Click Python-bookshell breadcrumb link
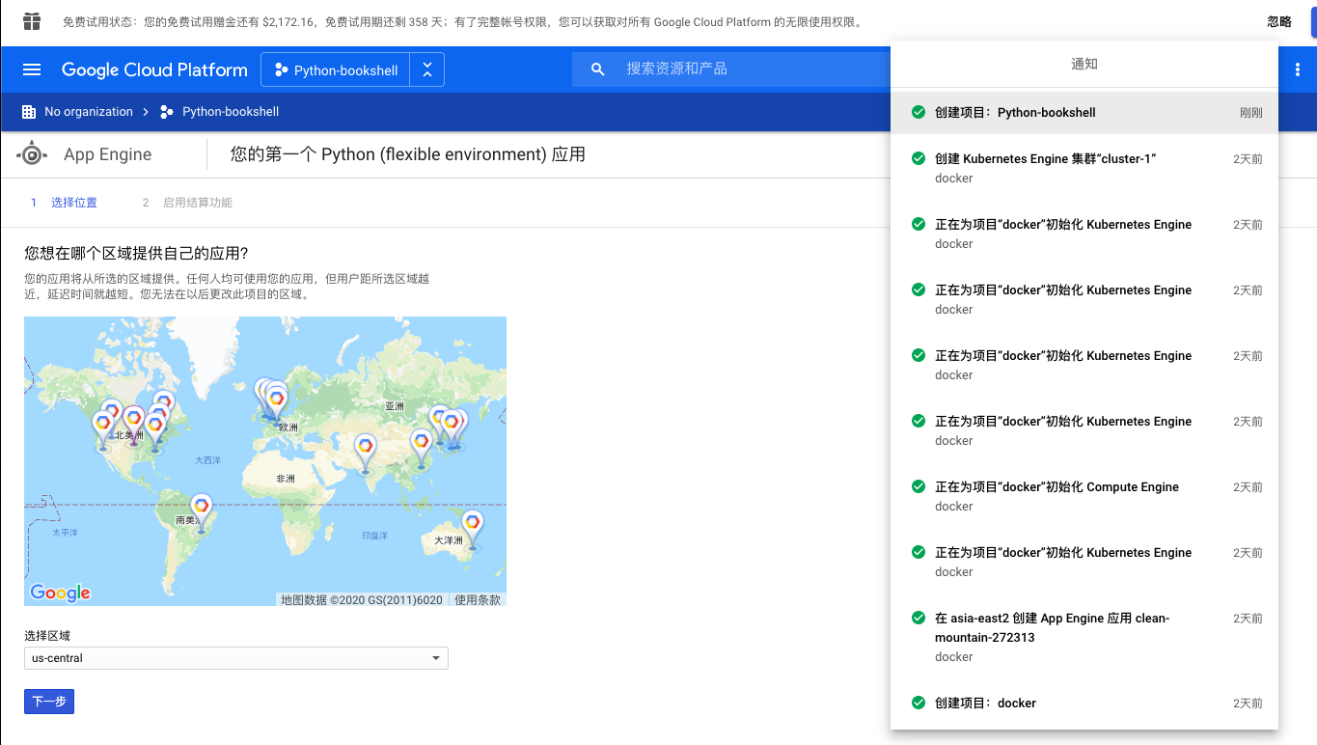This screenshot has height=745, width=1317. click(x=231, y=112)
